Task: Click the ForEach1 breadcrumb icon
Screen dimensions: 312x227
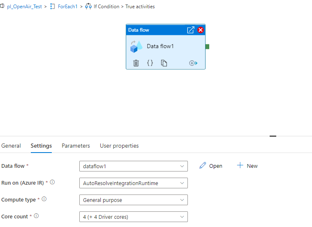Action: [x=52, y=6]
